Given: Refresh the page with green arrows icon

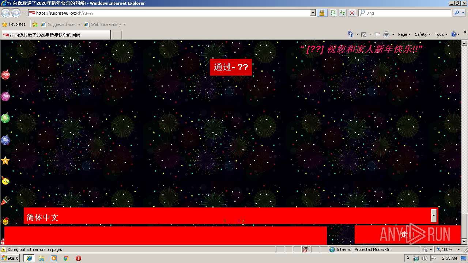Looking at the screenshot, I should point(343,13).
